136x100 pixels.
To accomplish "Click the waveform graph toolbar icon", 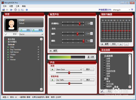I will click(19, 10).
